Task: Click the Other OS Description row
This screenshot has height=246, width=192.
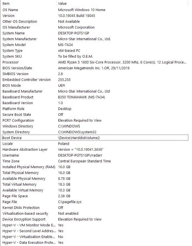Action: tap(95, 22)
